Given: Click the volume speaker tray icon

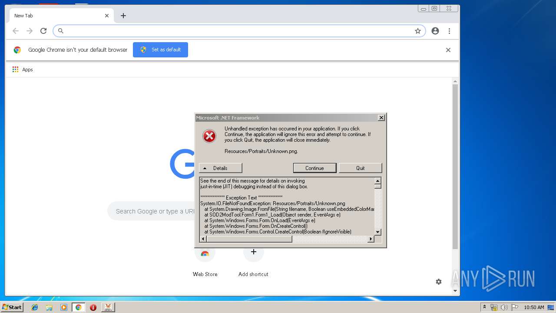Looking at the screenshot, I should coord(504,307).
